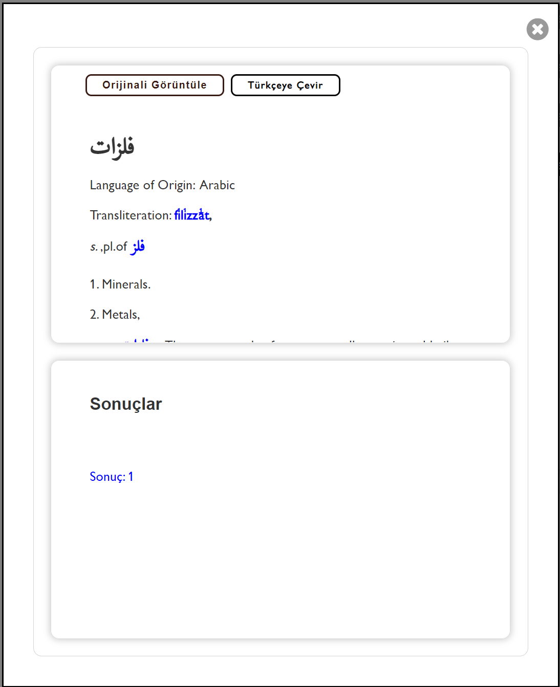Screen dimensions: 560x687
Task: Click the "pl.of" text
Action: pos(115,247)
